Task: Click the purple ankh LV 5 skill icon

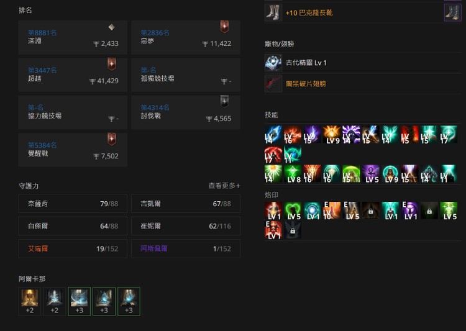Action: point(370,174)
